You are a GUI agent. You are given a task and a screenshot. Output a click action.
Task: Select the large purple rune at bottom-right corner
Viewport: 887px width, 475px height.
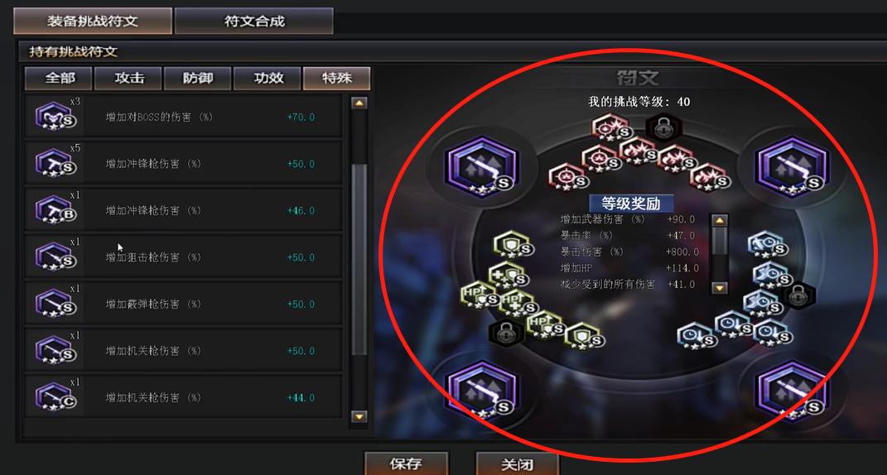tap(792, 391)
